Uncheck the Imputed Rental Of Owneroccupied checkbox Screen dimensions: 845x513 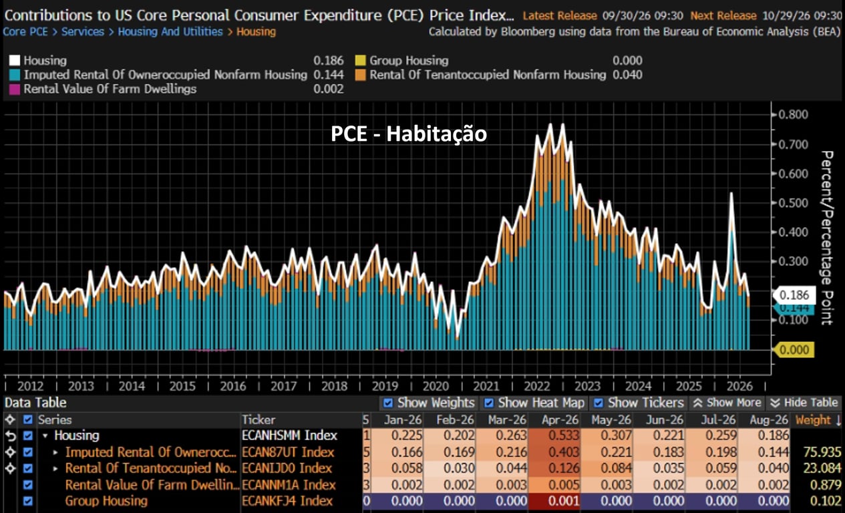(27, 452)
